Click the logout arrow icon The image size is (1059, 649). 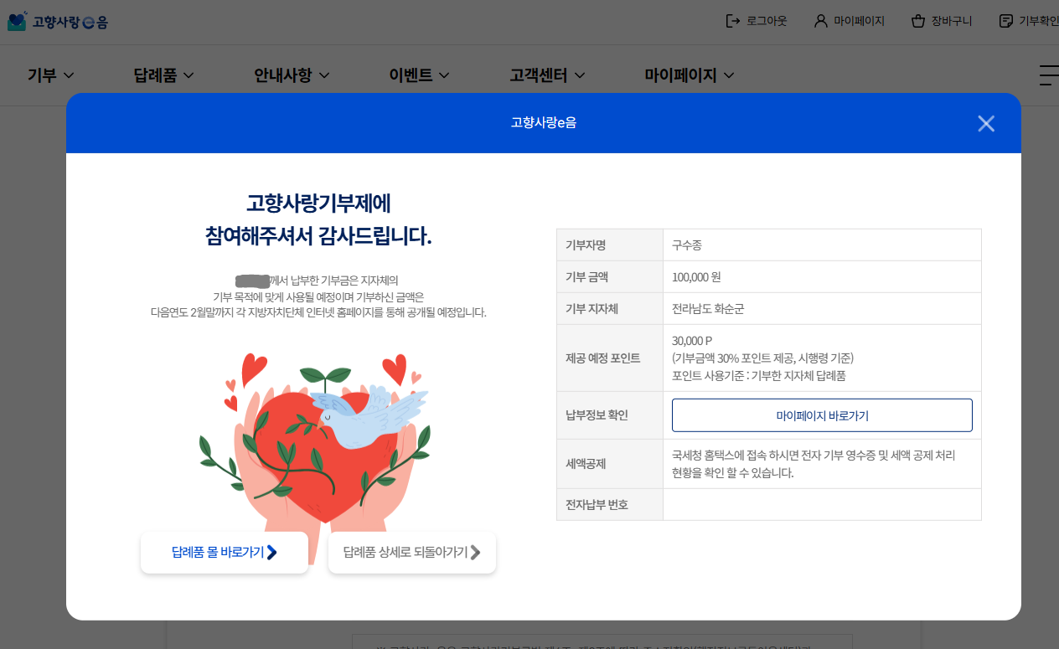point(734,20)
